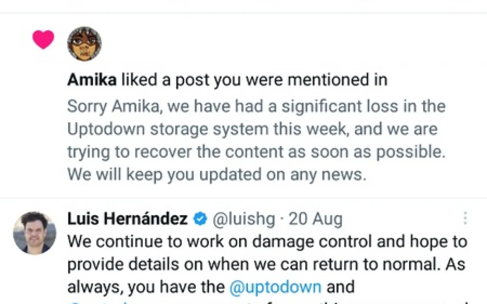Open Amika's cartoon avatar profile picture
The image size is (487, 304).
tap(85, 43)
